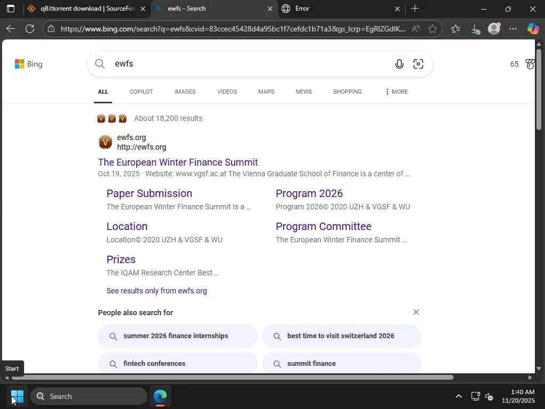Click the muted volume tray icon
This screenshot has height=409, width=545.
click(x=489, y=396)
